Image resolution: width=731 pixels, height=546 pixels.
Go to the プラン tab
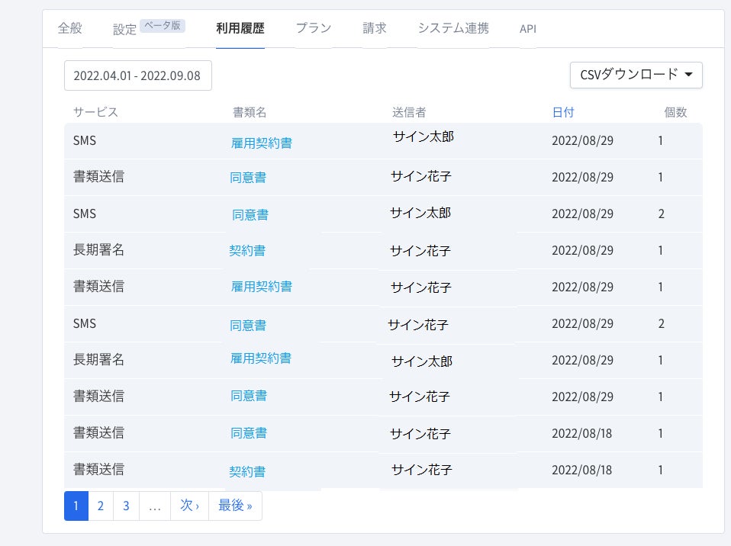click(x=314, y=28)
